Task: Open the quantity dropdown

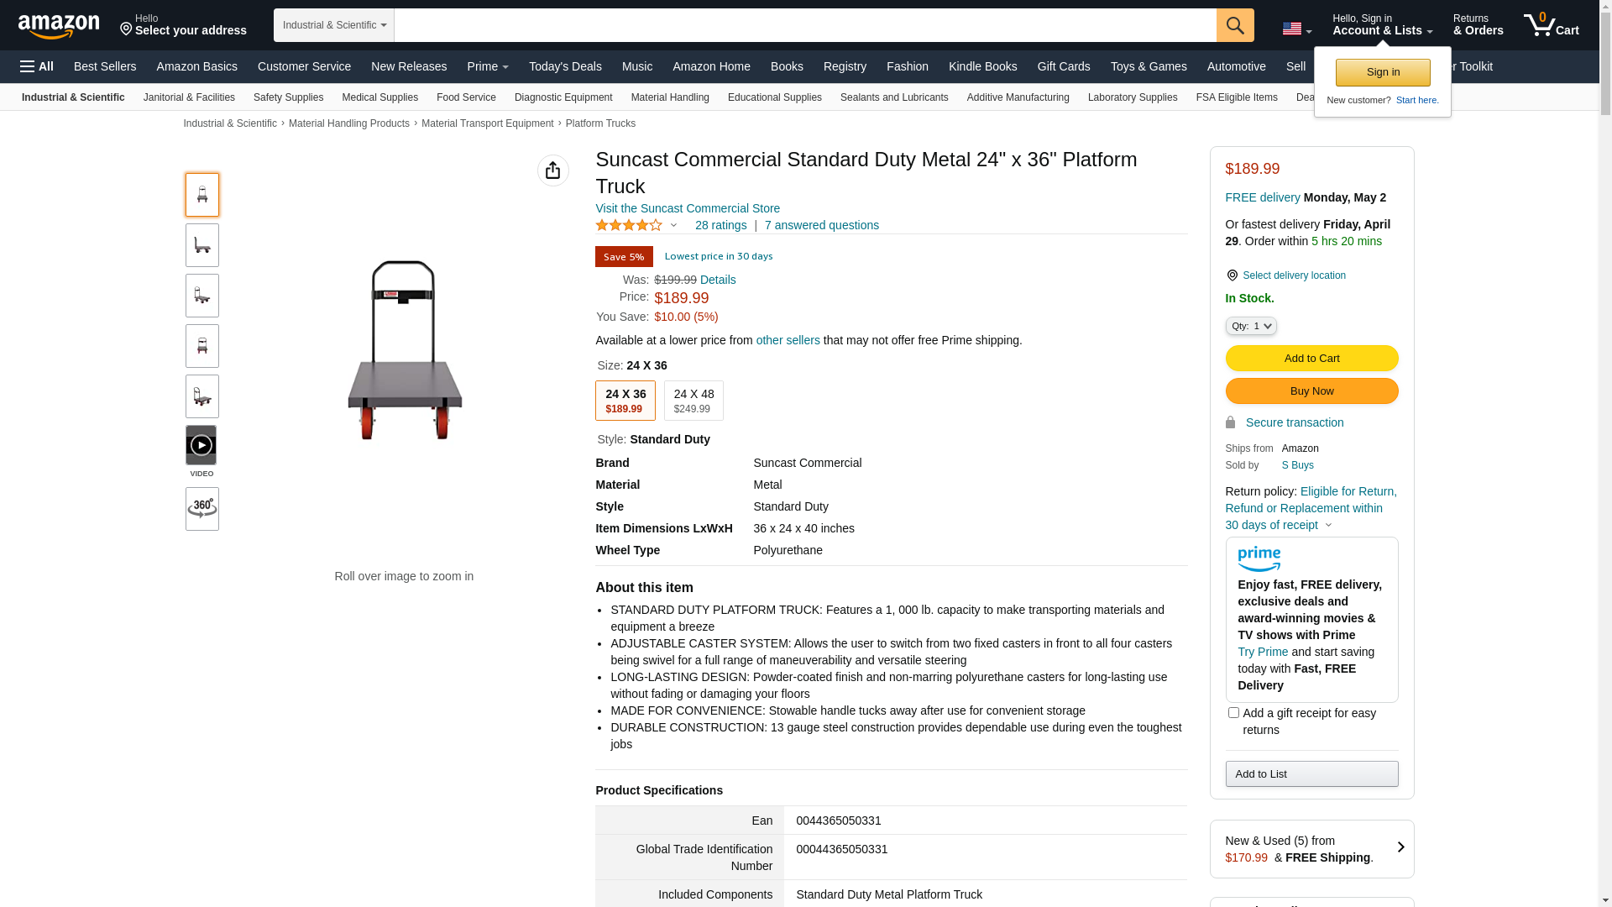Action: coord(1250,326)
